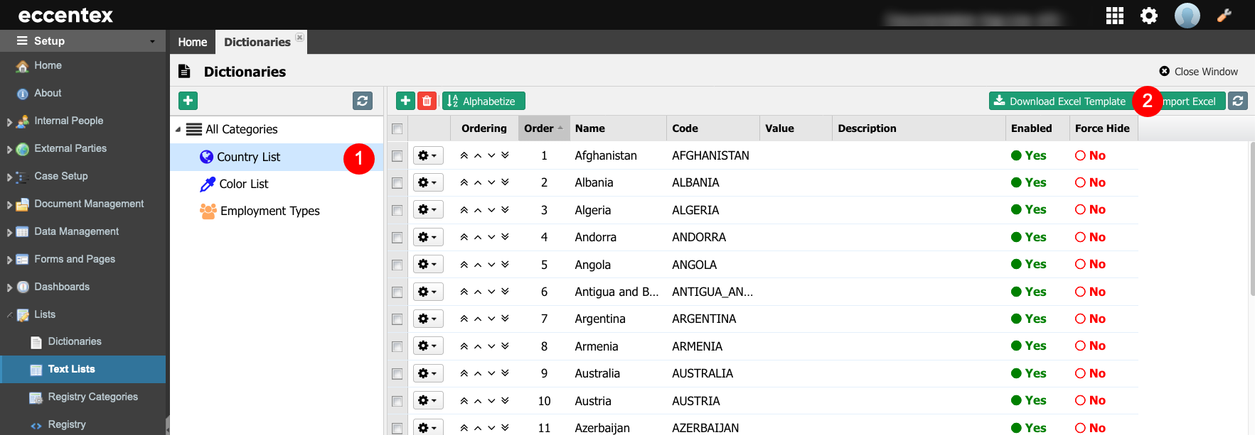Refresh the dictionary entries grid

(1238, 101)
